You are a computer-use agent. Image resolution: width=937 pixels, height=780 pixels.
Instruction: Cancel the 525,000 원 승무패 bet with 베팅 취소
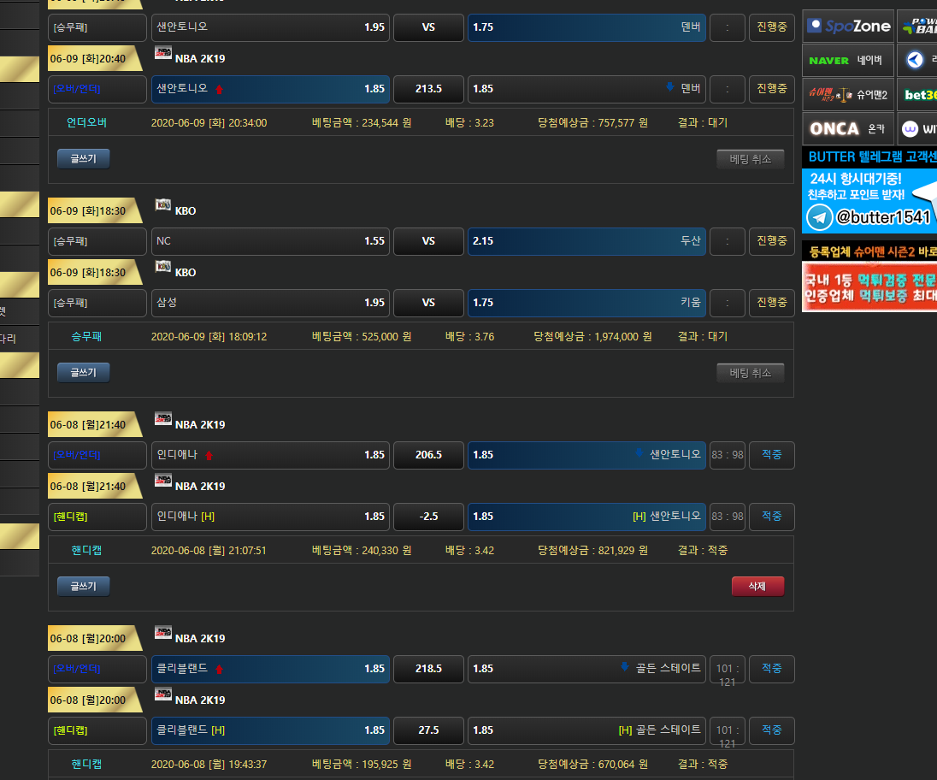click(750, 373)
